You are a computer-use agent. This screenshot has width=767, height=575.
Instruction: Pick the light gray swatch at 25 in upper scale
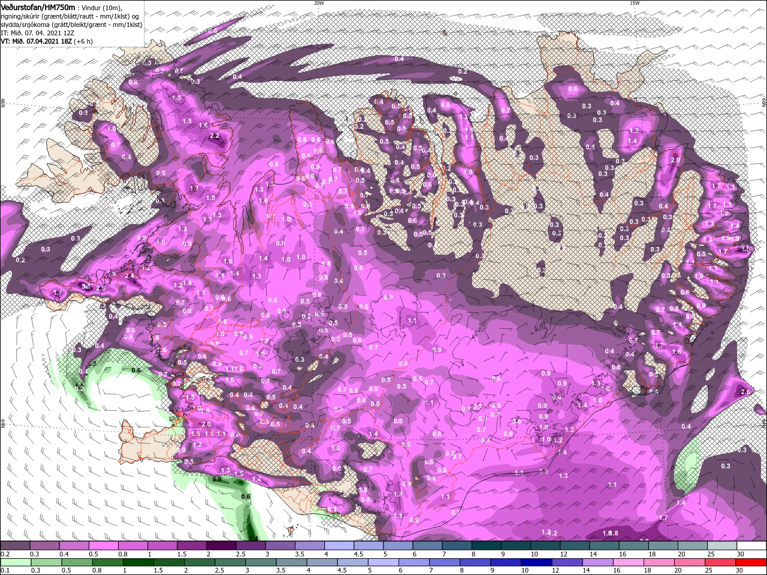[722, 546]
